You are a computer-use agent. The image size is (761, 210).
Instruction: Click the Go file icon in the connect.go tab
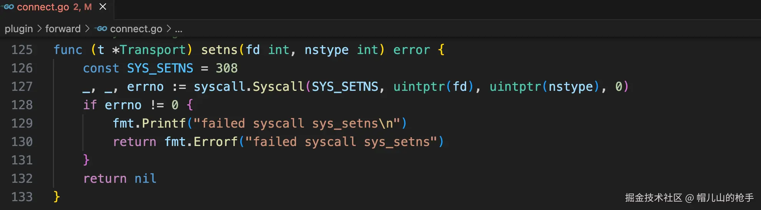8,7
